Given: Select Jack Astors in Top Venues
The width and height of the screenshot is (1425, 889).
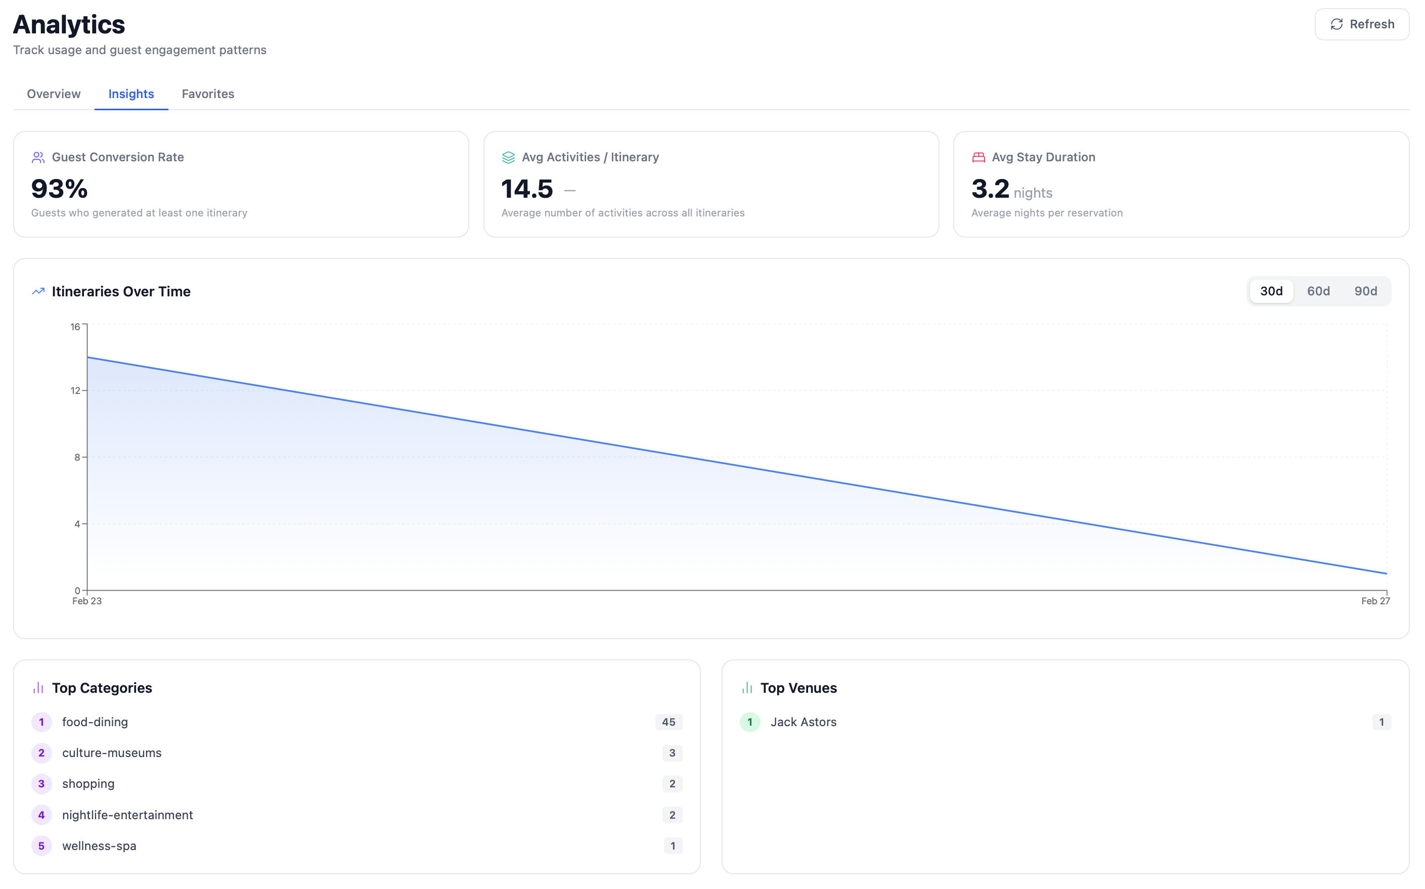Looking at the screenshot, I should [x=803, y=722].
